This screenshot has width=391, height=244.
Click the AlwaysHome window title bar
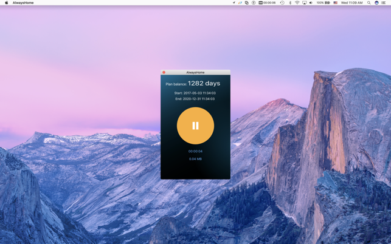pyautogui.click(x=195, y=72)
